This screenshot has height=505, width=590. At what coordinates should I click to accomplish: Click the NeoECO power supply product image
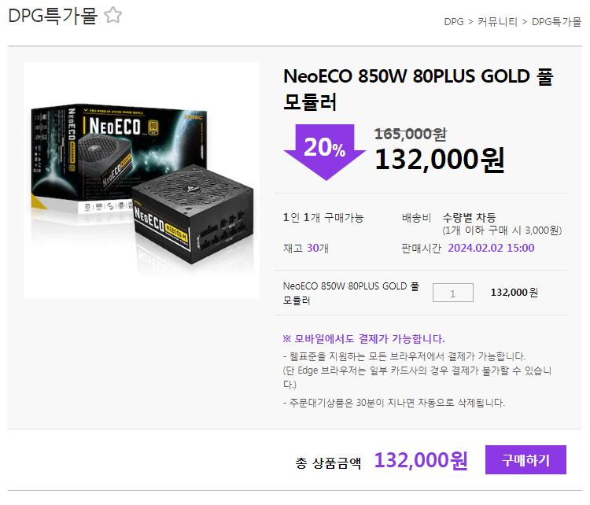142,180
